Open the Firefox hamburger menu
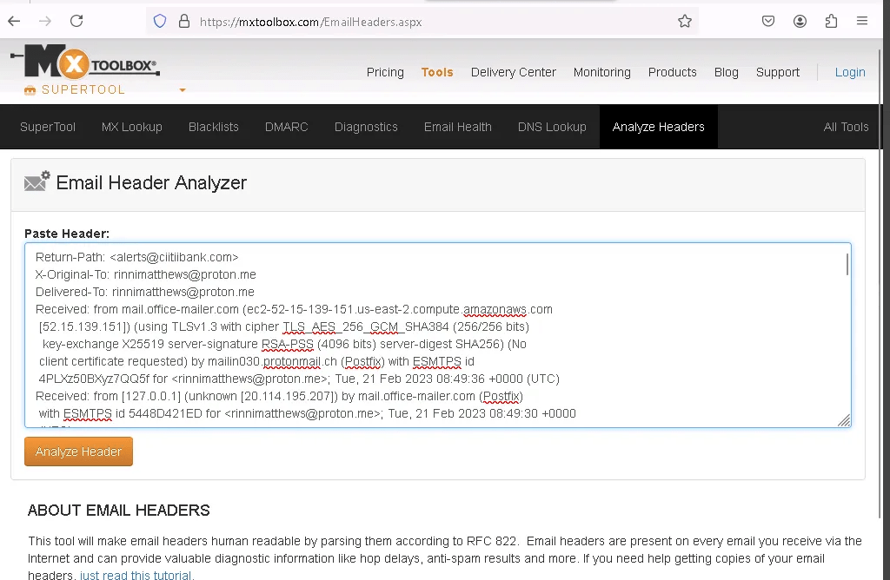890x580 pixels. click(x=862, y=22)
